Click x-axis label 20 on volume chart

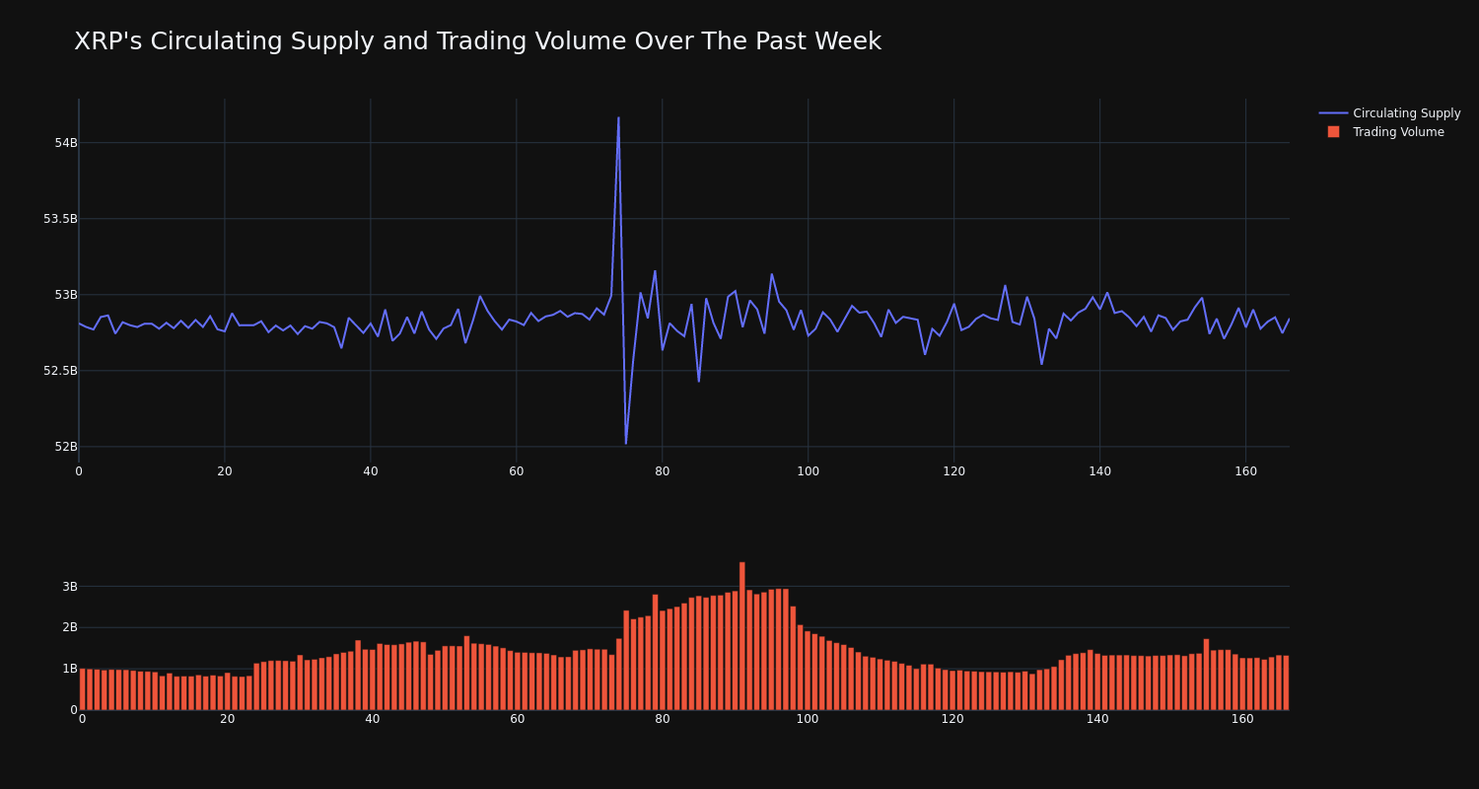pos(227,719)
